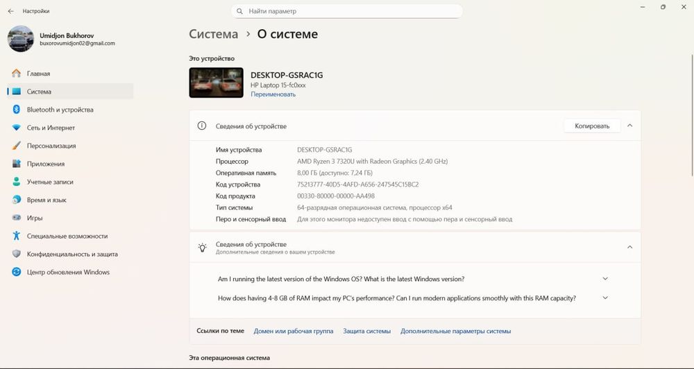Click the product ID 00330-80000-00000-AA498
The width and height of the screenshot is (694, 369).
point(335,196)
